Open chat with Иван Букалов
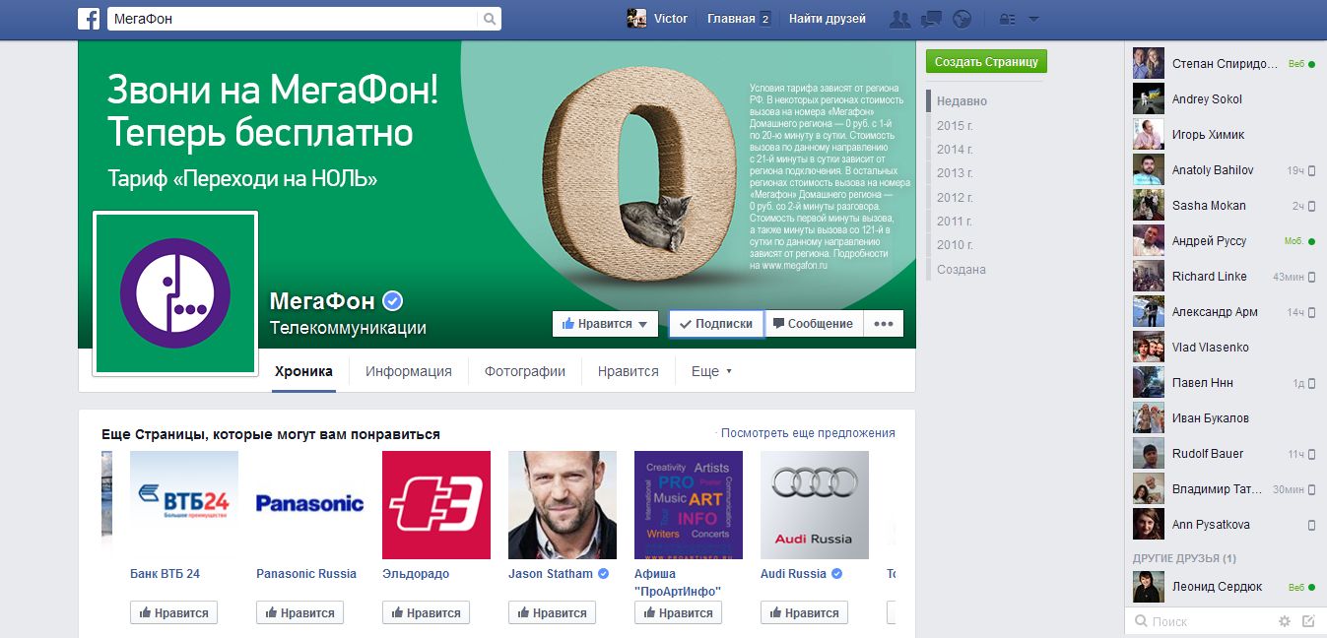 click(1225, 418)
